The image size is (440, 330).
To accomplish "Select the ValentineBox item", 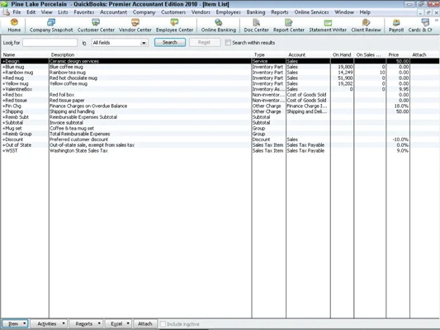I will (x=220, y=89).
